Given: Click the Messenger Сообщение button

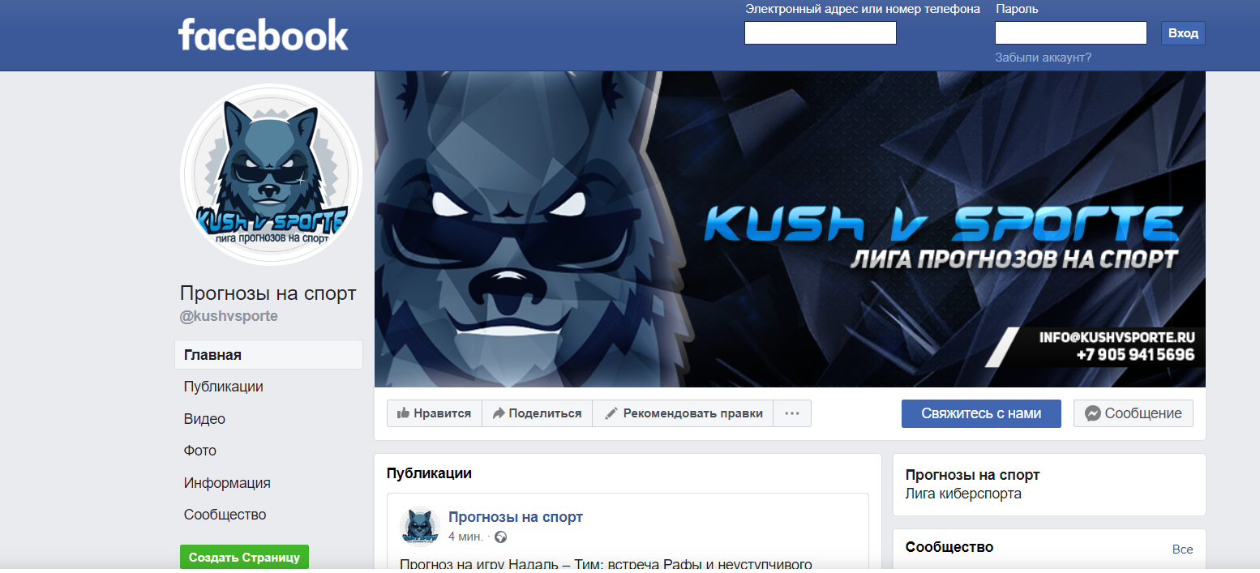Looking at the screenshot, I should tap(1134, 413).
